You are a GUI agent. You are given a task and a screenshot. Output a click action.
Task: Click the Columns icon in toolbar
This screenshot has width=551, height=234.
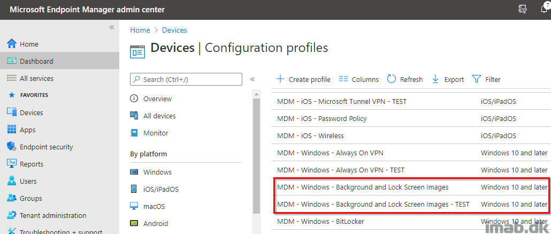click(x=343, y=79)
